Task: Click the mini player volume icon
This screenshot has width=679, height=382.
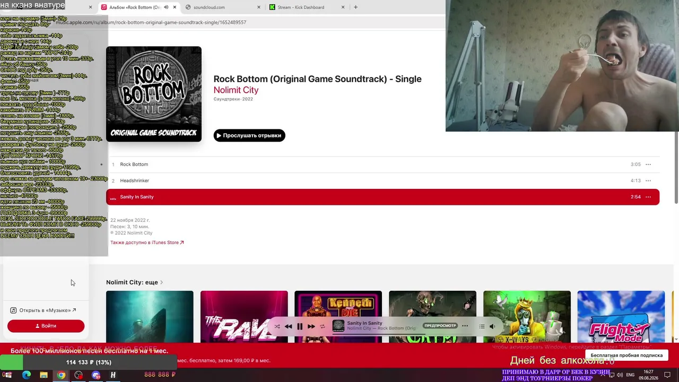Action: tap(492, 326)
